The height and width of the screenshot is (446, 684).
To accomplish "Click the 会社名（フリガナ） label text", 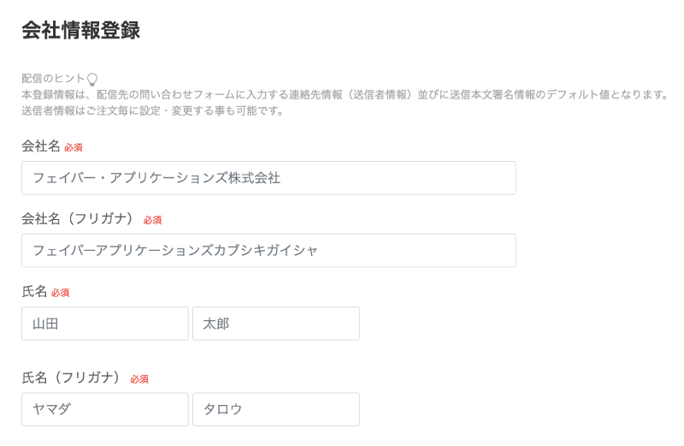I will click(77, 218).
